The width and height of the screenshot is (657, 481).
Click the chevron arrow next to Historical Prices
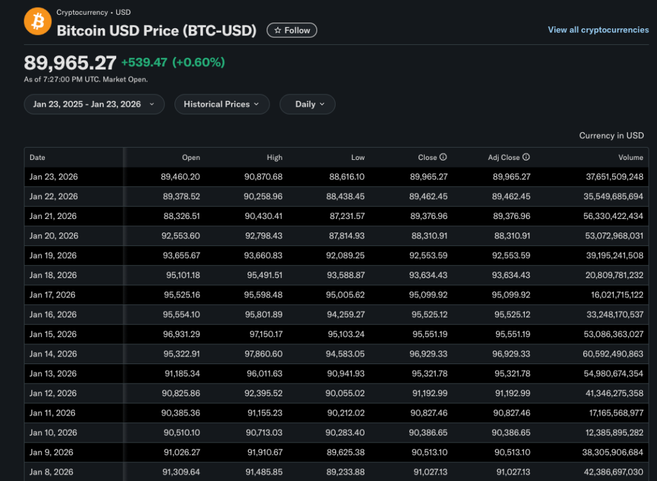(x=257, y=104)
